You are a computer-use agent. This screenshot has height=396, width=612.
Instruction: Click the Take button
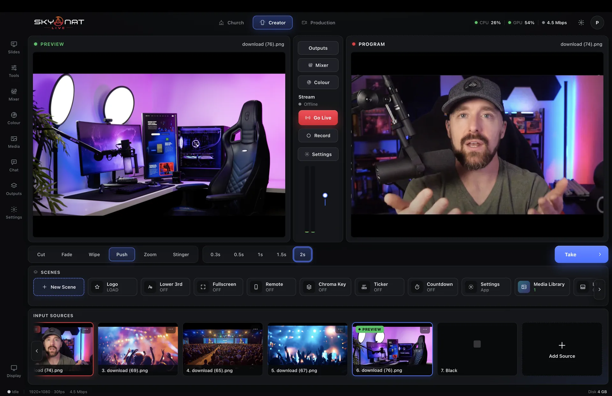(581, 255)
